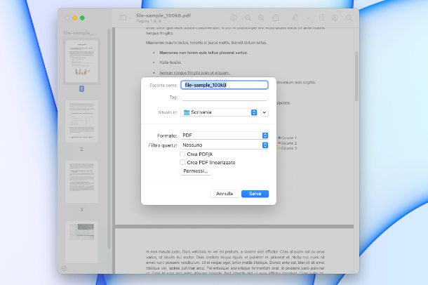Zoom out using the minus magnifier
The image size is (428, 285).
248,18
